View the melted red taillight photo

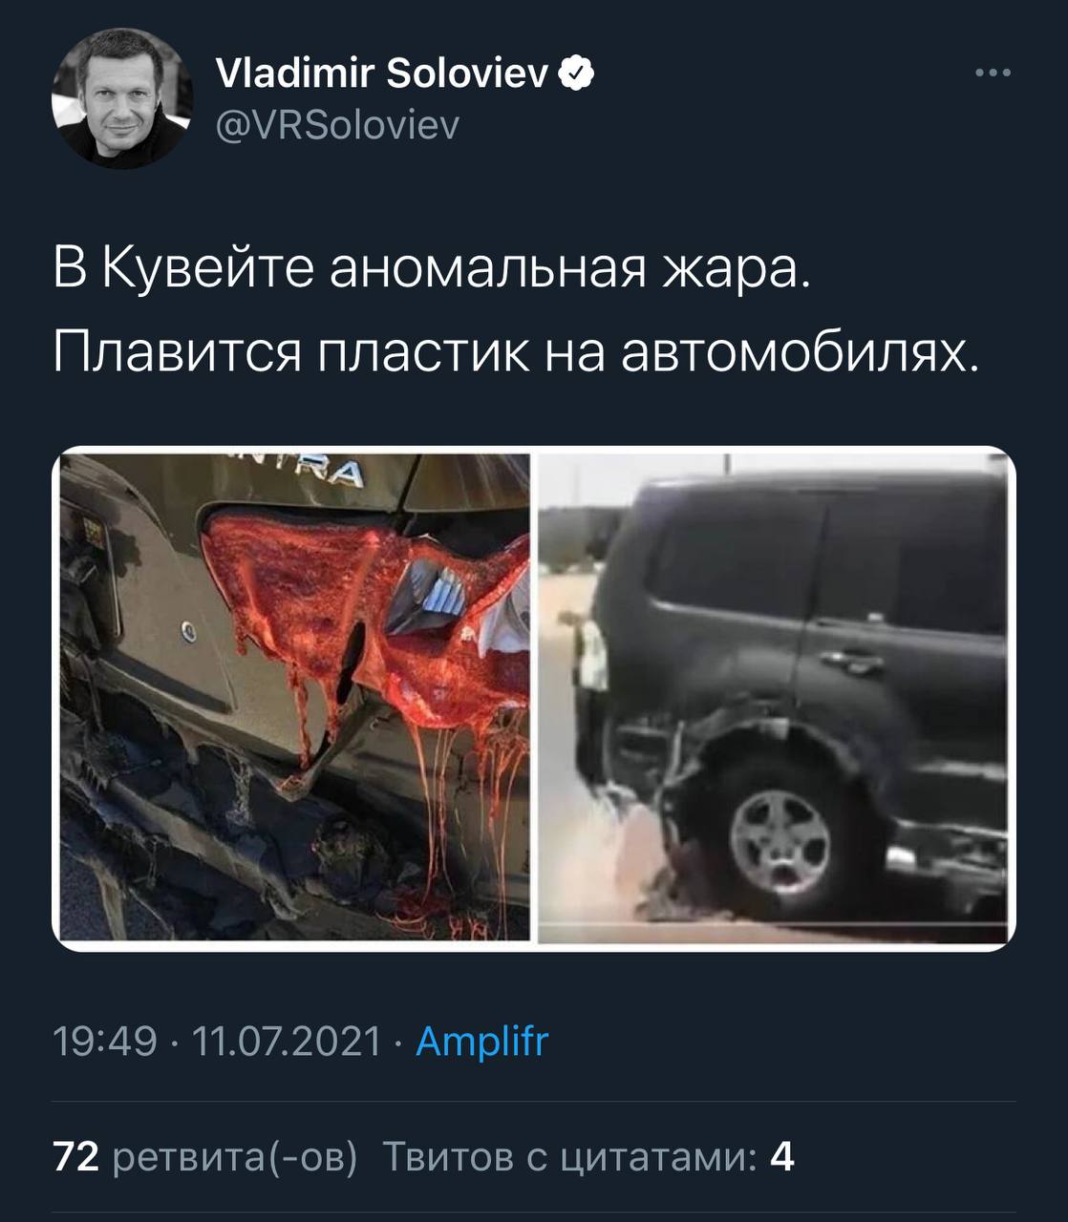(295, 697)
